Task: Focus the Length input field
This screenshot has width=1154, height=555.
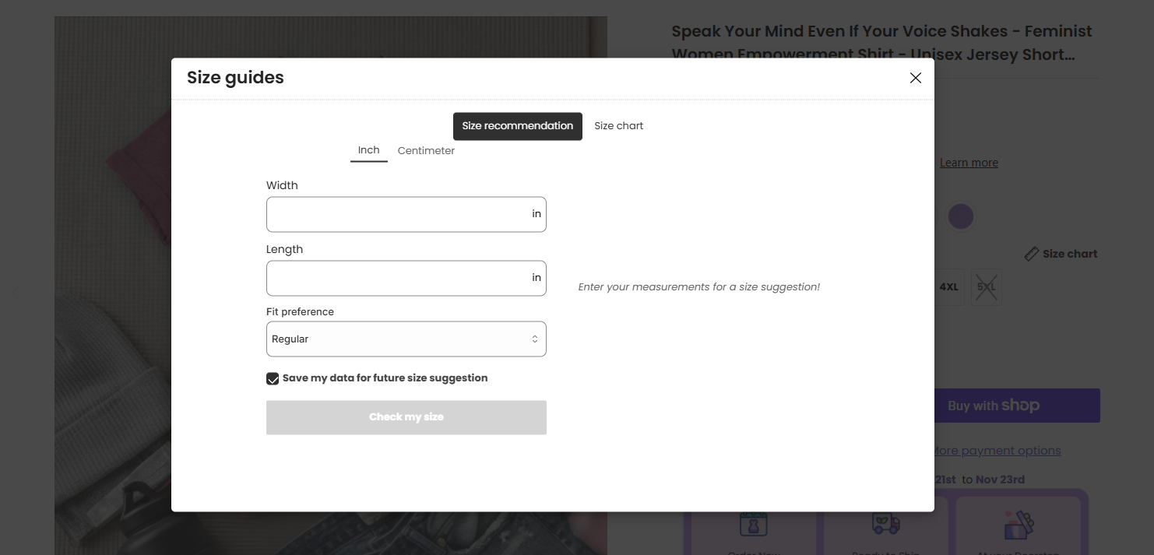Action: point(397,278)
